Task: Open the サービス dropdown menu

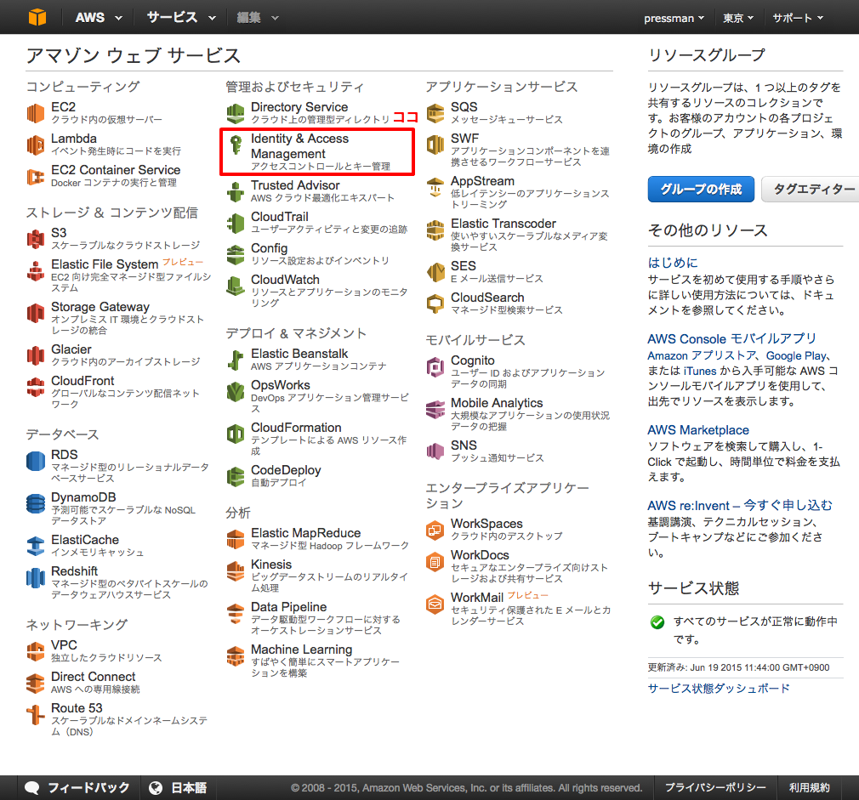Action: click(171, 16)
